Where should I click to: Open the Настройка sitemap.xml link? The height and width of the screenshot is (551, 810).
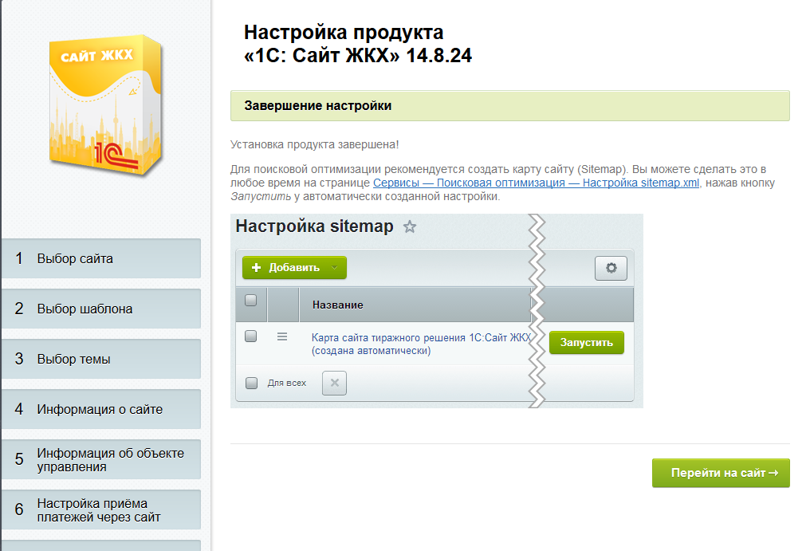click(536, 183)
